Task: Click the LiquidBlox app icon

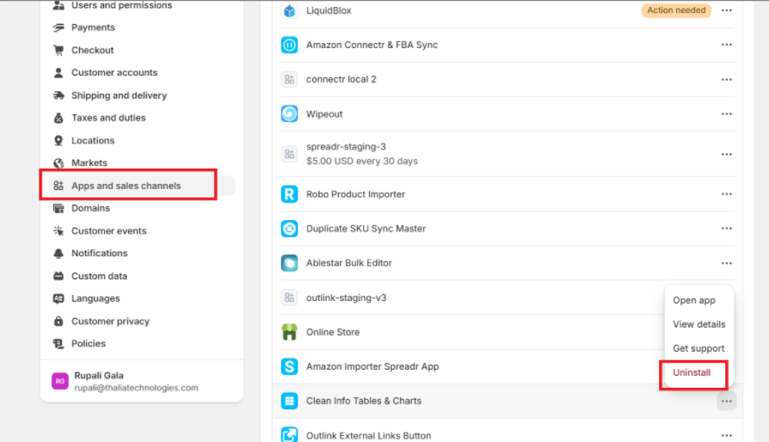Action: 289,10
